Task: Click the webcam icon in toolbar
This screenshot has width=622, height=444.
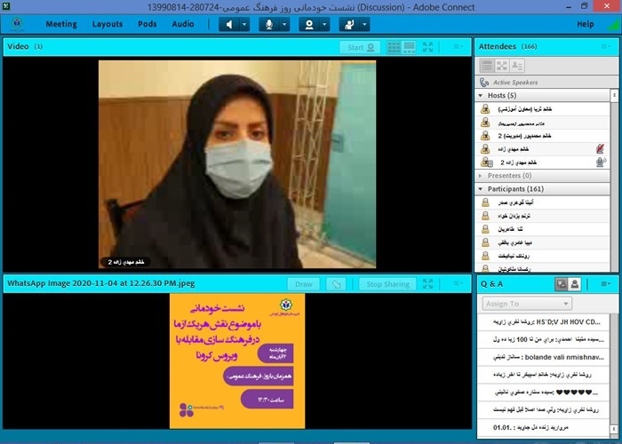Action: (x=310, y=24)
